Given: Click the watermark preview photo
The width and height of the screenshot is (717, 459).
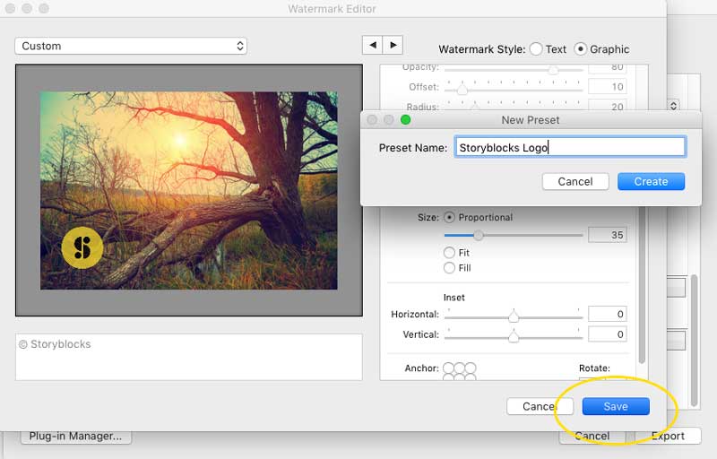Looking at the screenshot, I should 189,190.
